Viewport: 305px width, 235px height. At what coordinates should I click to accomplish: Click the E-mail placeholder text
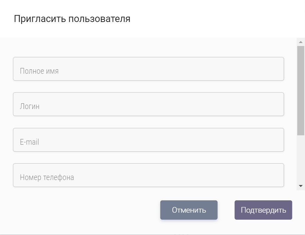29,142
